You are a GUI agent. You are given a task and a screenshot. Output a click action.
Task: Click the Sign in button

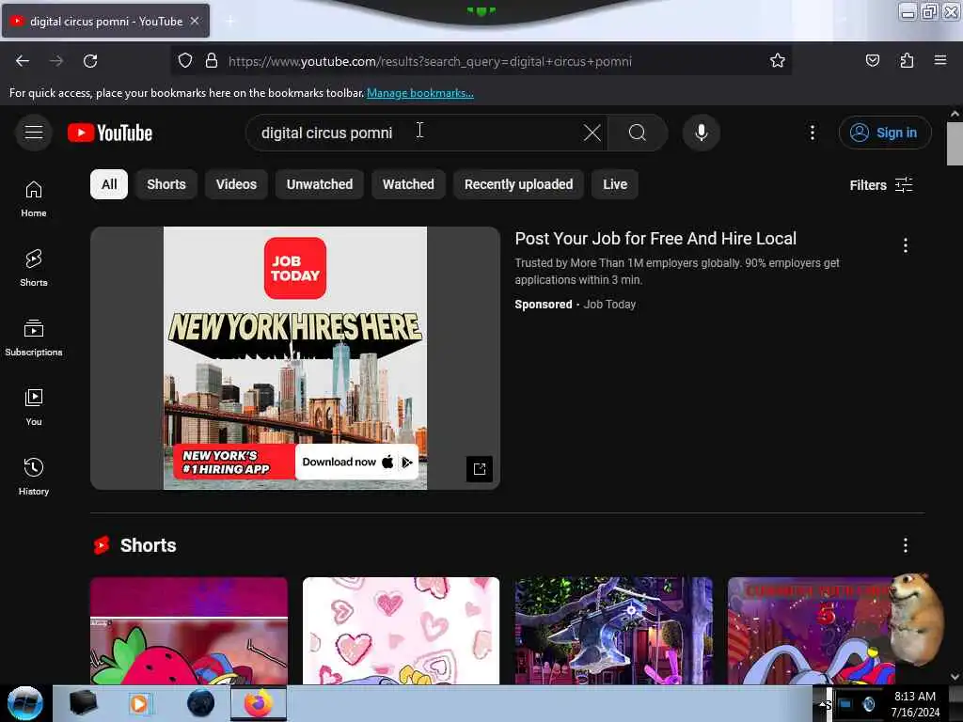point(885,133)
